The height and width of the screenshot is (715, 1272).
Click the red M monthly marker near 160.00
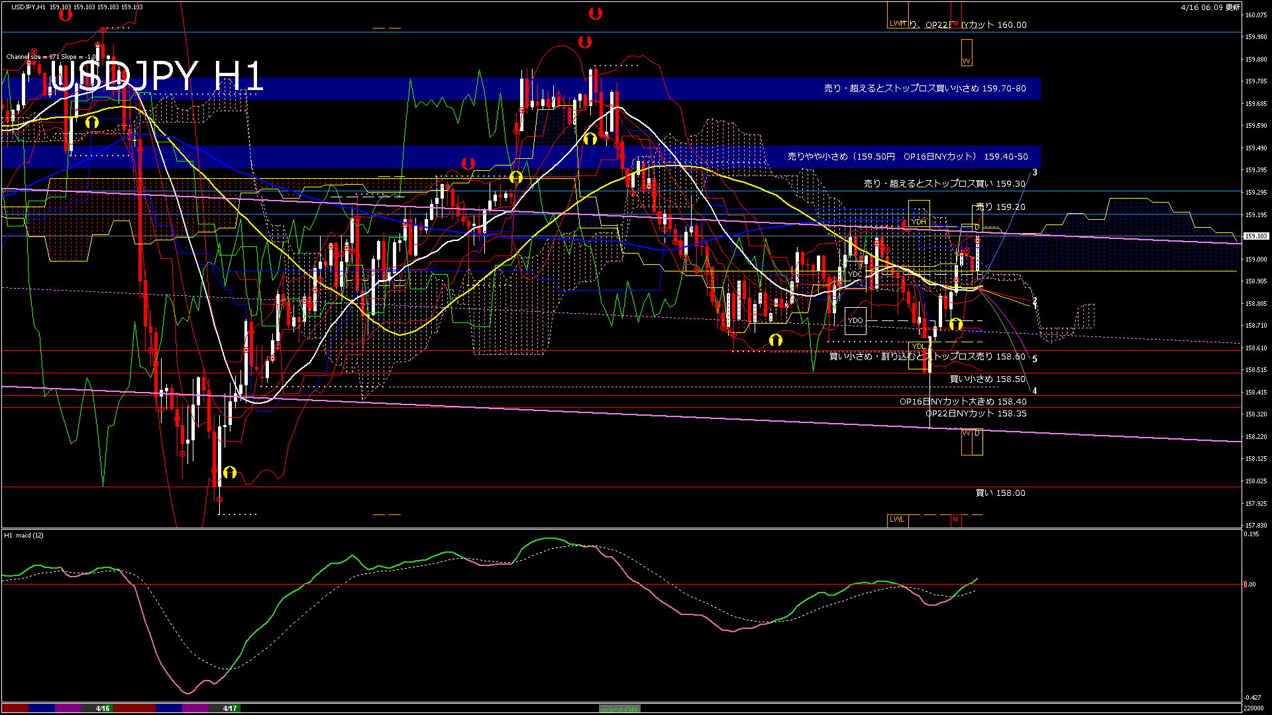pos(956,23)
